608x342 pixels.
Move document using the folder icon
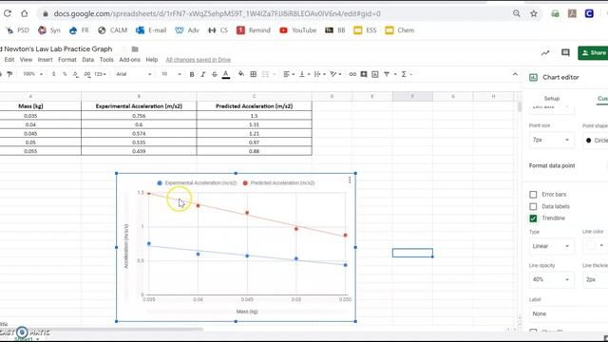(x=135, y=49)
